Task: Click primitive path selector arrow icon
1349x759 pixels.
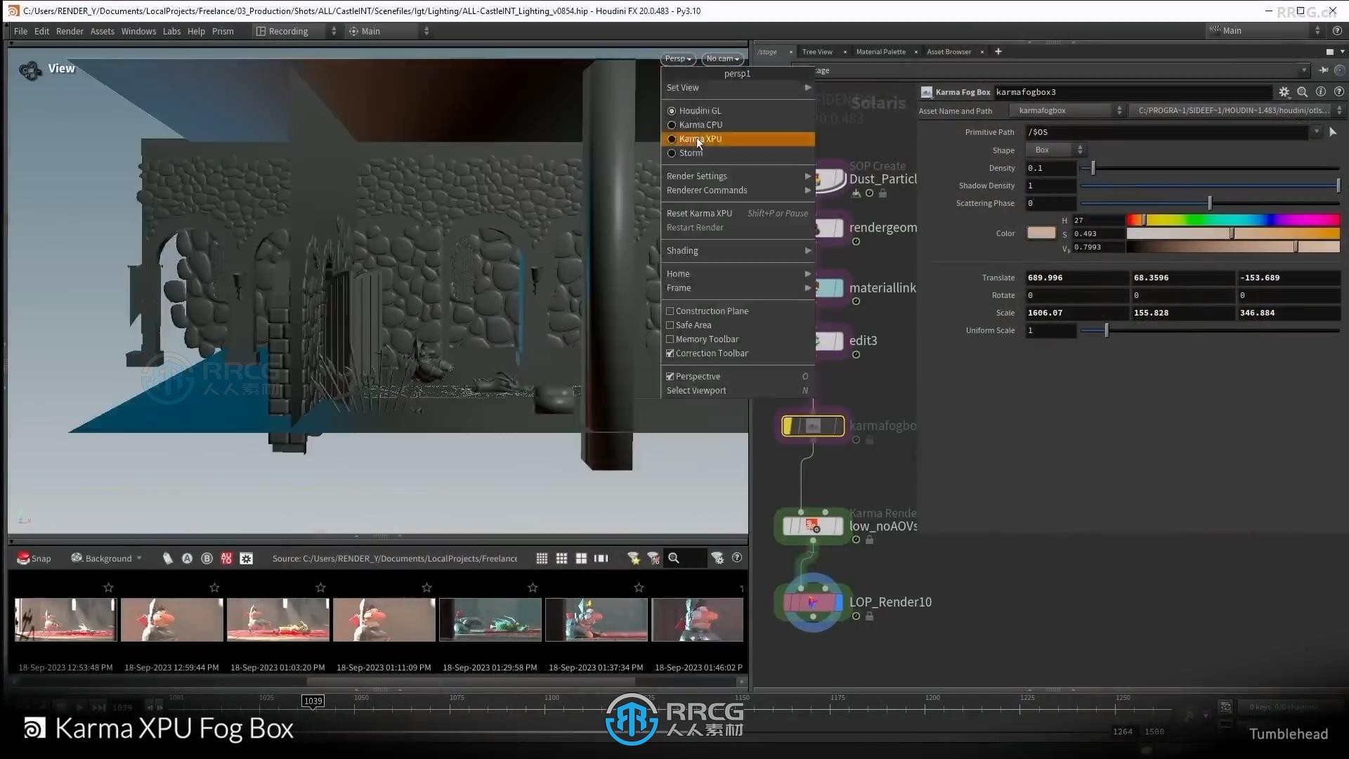Action: pyautogui.click(x=1333, y=132)
